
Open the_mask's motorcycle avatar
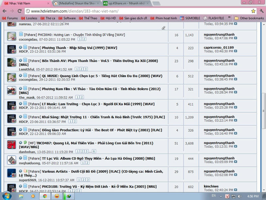pyautogui.click(x=12, y=90)
